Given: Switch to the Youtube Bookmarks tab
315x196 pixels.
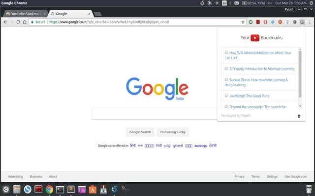Looking at the screenshot, I should 25,14.
